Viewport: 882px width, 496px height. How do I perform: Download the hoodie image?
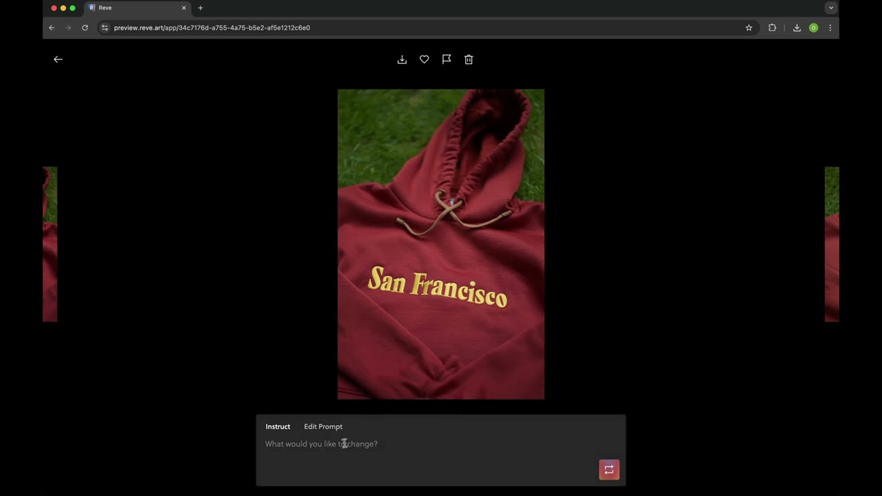point(402,59)
